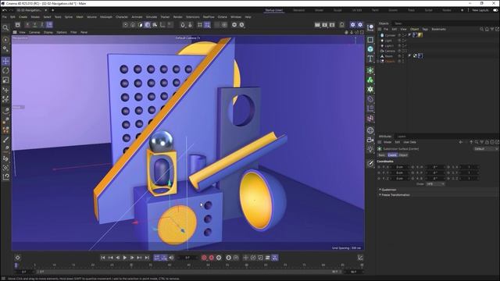Click the Text spline T icon
The width and height of the screenshot is (500, 281).
(370, 59)
